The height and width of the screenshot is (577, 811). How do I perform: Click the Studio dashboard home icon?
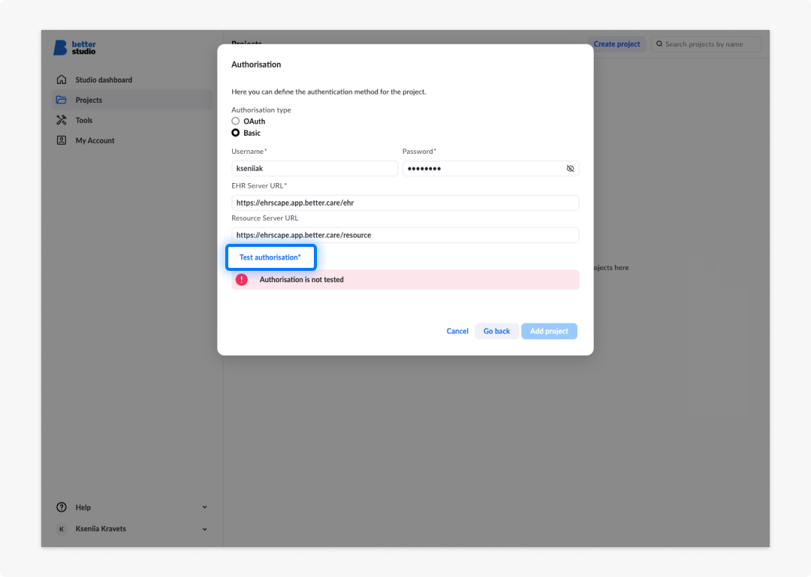click(62, 80)
